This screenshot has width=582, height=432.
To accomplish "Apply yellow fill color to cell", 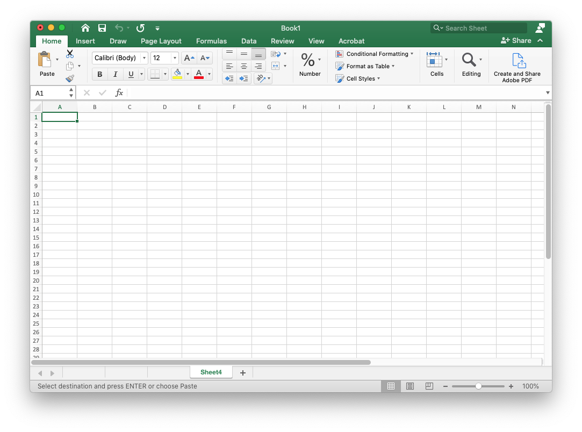I will [x=177, y=74].
